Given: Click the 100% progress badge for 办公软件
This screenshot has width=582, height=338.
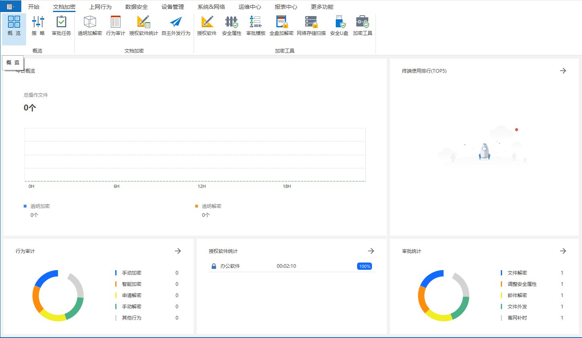Looking at the screenshot, I should [365, 266].
